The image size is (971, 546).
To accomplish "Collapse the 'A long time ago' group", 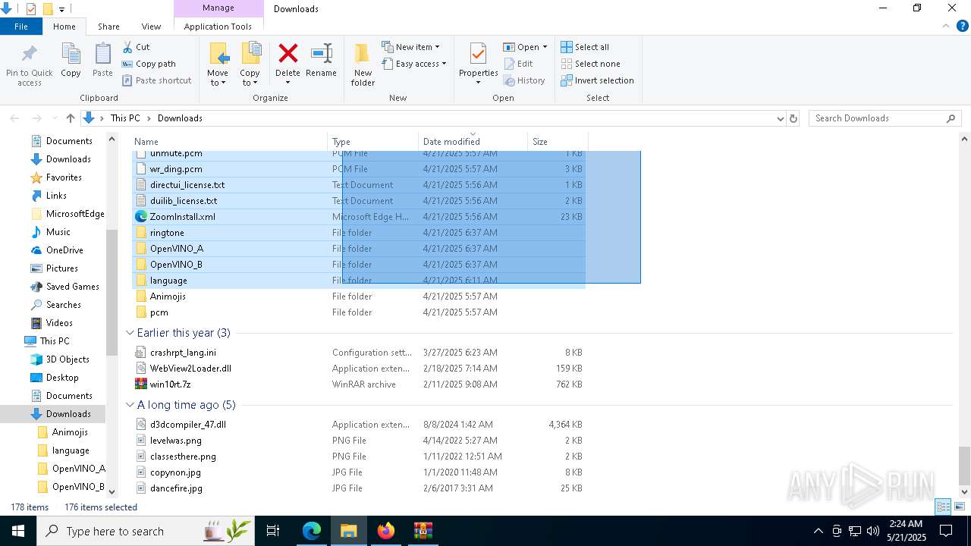I will (130, 405).
